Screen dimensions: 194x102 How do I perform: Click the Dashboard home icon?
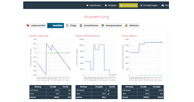click(x=87, y=5)
